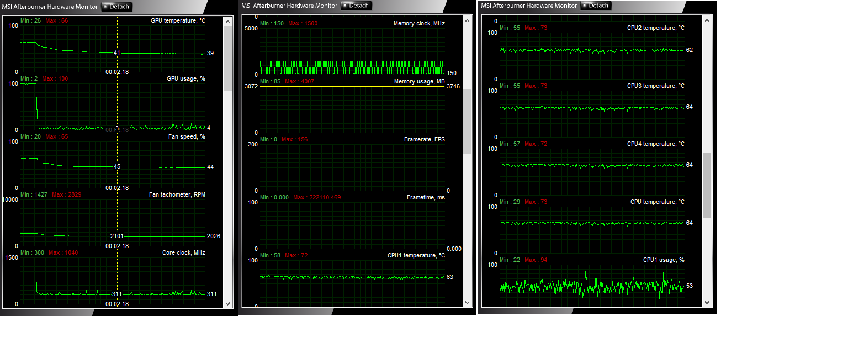Screen dimensions: 848x358
Task: Click the Max : 222110.469 frametime value
Action: pyautogui.click(x=317, y=197)
